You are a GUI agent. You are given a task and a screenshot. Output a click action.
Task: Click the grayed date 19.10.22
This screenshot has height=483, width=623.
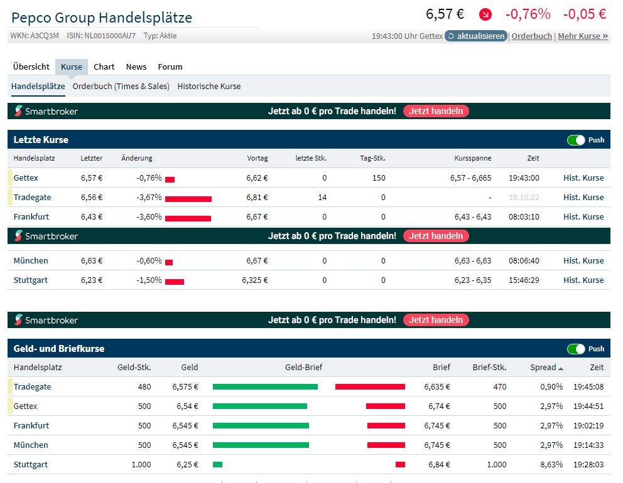524,197
